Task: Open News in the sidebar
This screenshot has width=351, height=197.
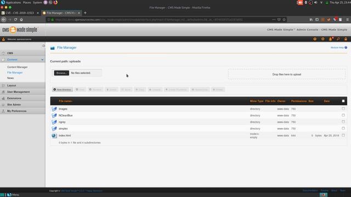Action: click(10, 78)
